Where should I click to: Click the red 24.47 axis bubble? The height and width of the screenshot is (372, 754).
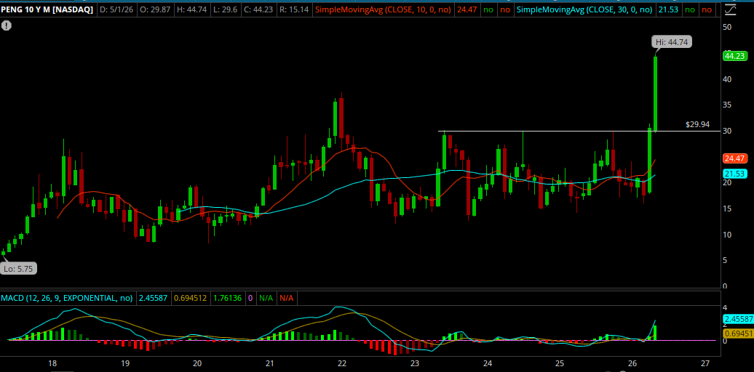[x=734, y=158]
